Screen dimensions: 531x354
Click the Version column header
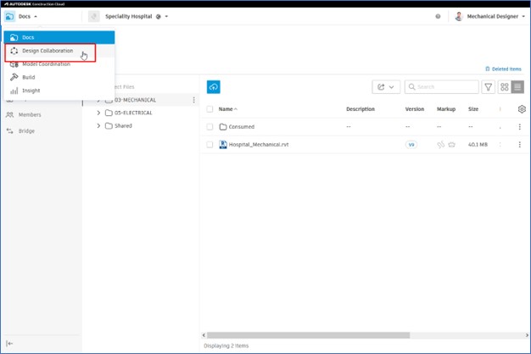(x=415, y=109)
